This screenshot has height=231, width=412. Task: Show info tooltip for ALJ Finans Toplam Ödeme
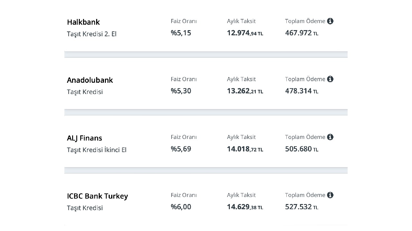330,137
